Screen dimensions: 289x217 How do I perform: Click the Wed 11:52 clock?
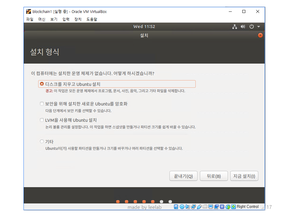(144, 27)
